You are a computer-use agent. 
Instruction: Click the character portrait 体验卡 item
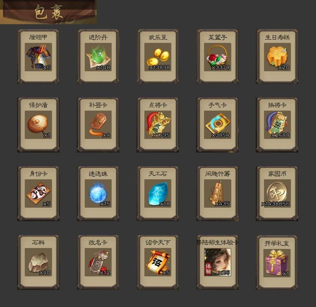tap(217, 262)
